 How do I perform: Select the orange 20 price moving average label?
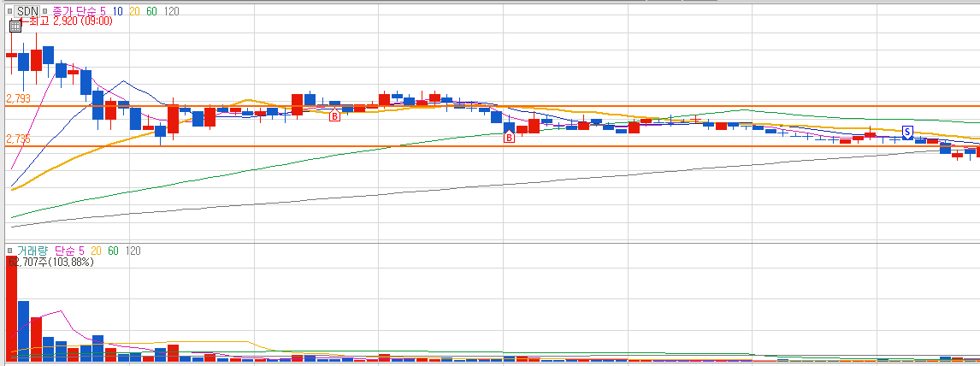tap(134, 10)
